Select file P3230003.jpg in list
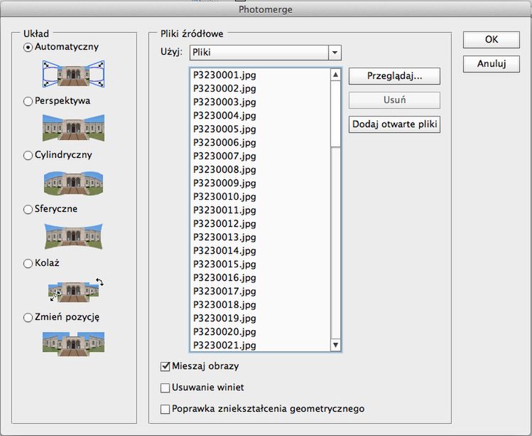This screenshot has width=532, height=436. (x=260, y=102)
